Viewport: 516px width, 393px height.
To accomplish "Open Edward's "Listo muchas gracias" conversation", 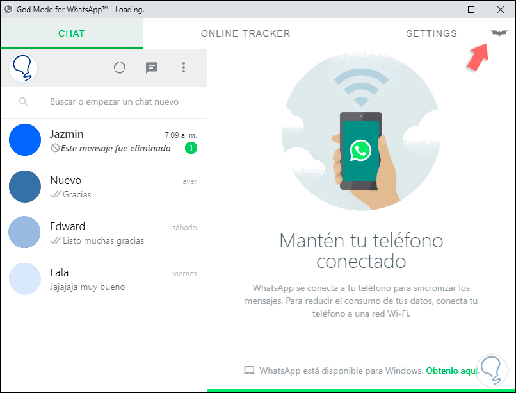I will (x=104, y=233).
